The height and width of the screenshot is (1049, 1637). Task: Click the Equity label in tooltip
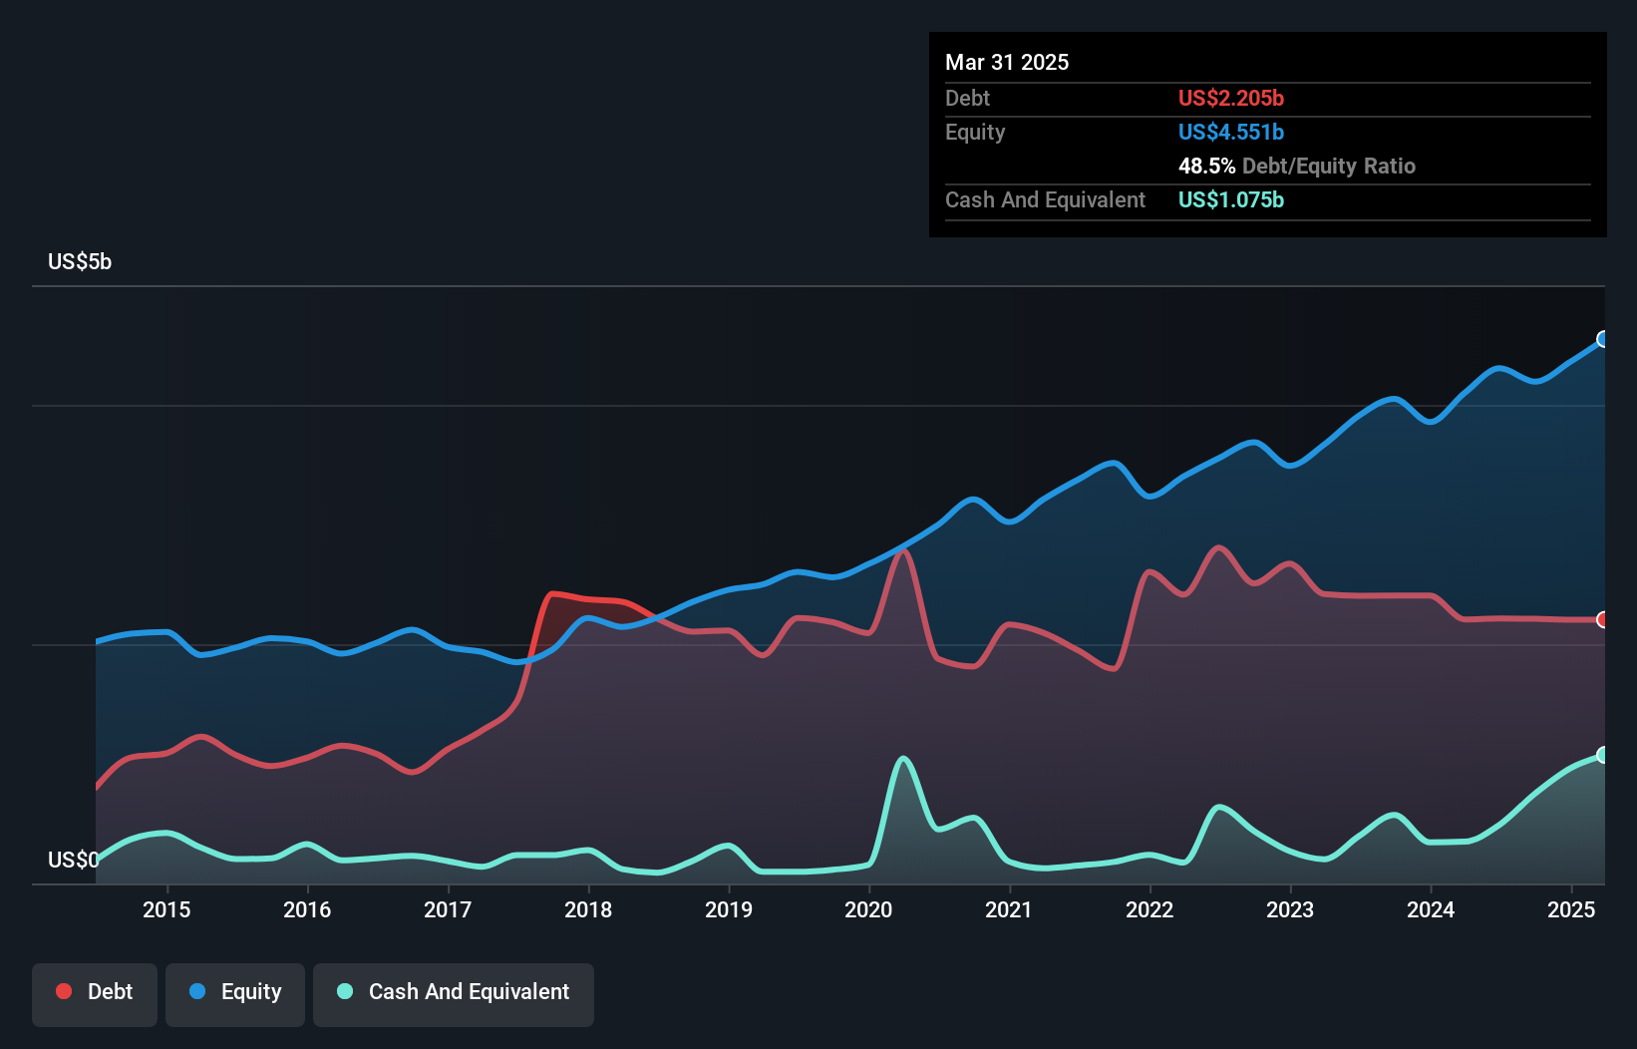tap(975, 132)
